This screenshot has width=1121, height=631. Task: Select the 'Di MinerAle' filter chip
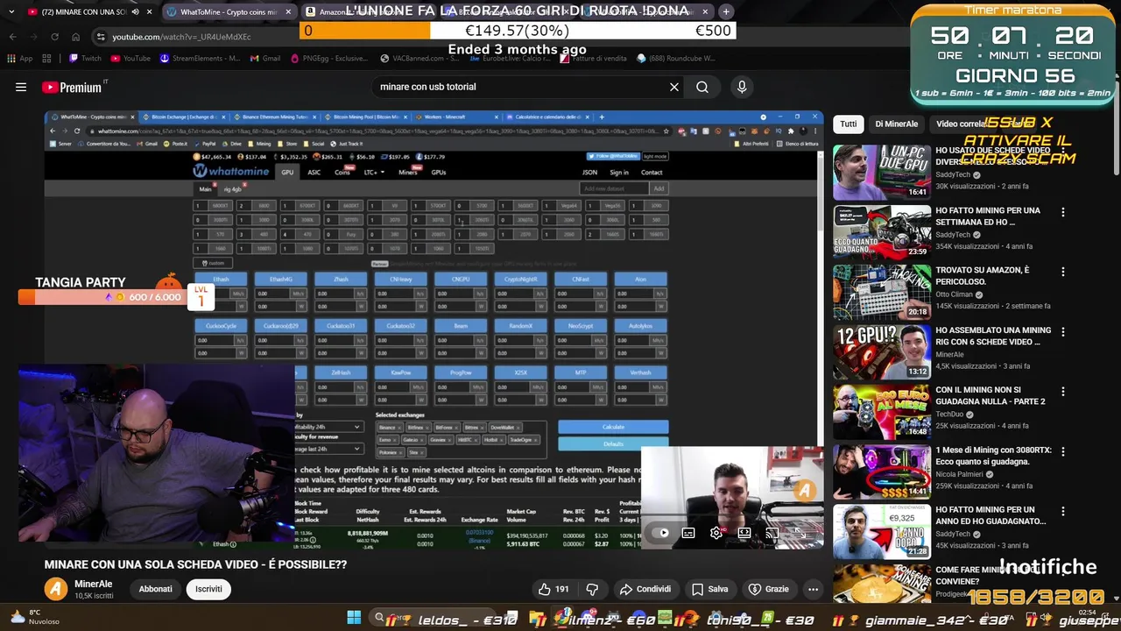pyautogui.click(x=896, y=124)
